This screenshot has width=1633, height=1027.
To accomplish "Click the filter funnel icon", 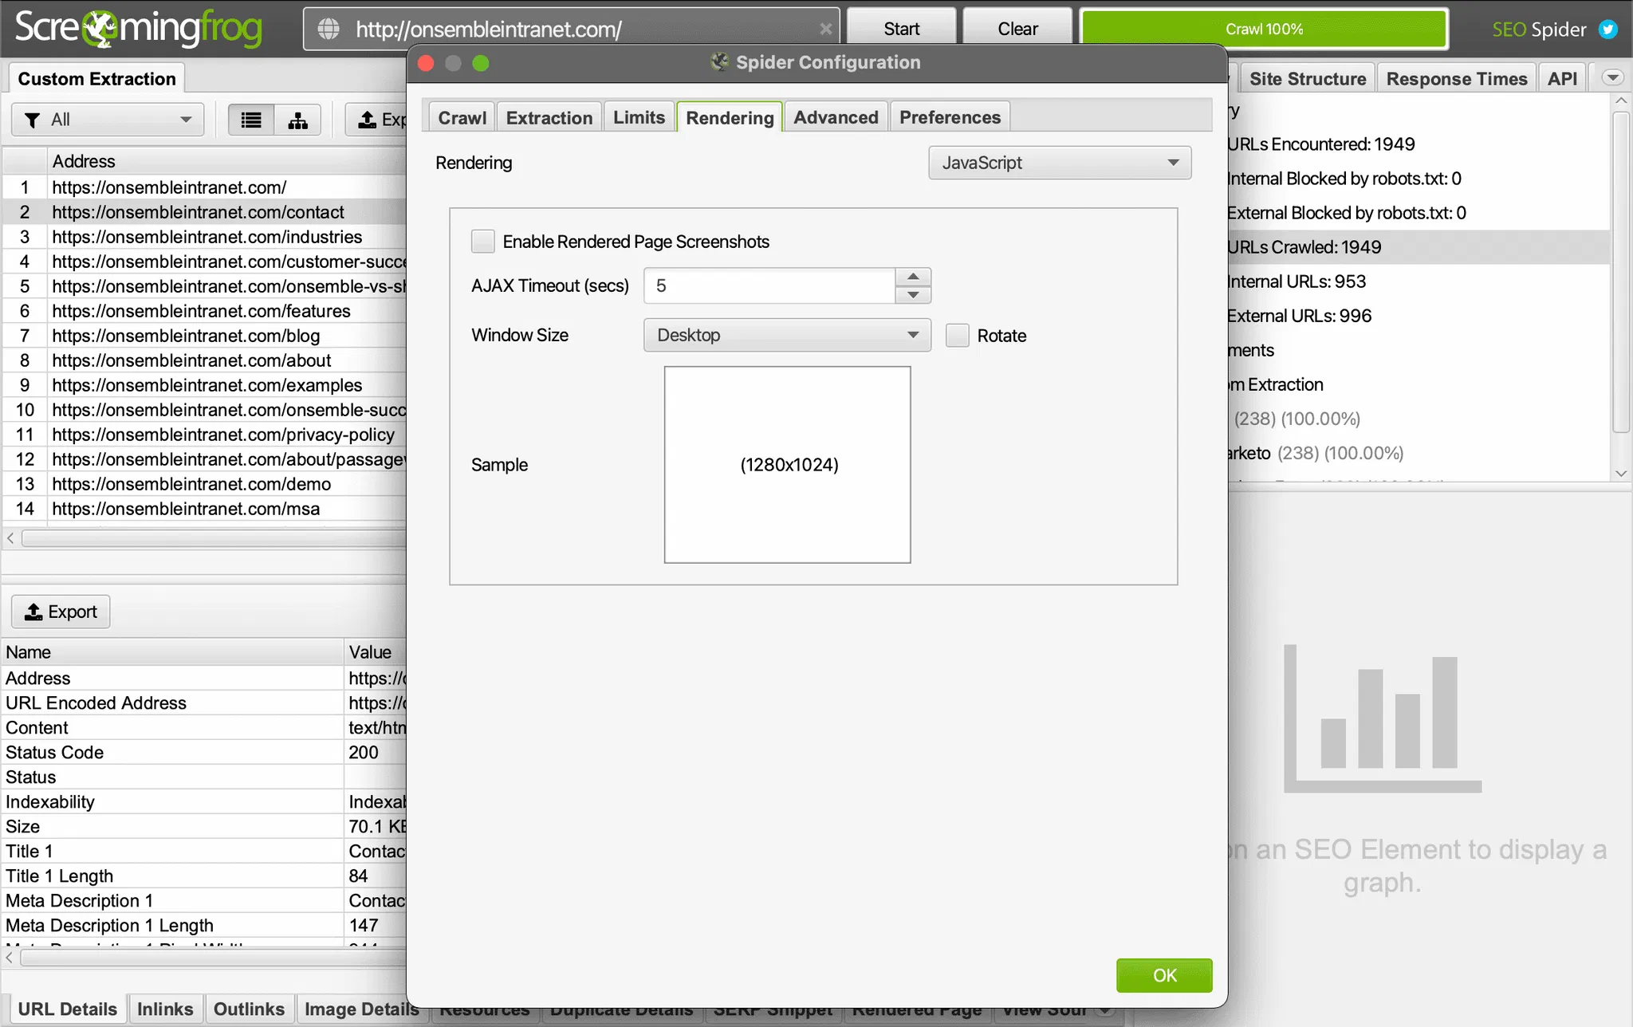I will tap(33, 120).
